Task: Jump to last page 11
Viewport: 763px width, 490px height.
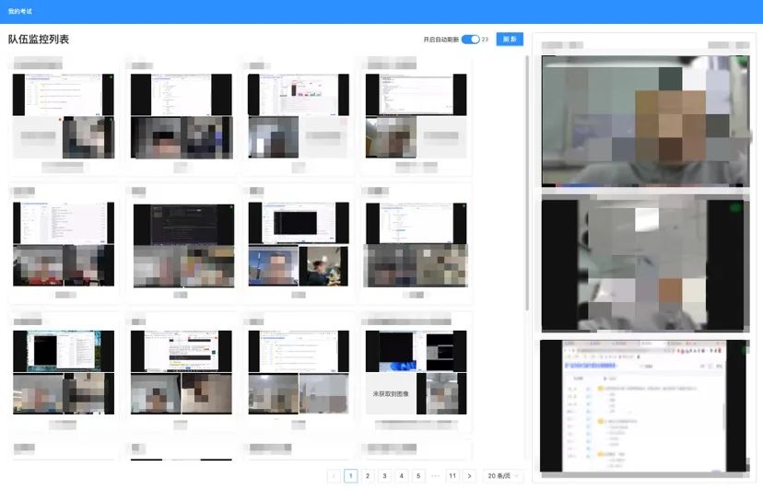Action: pos(452,476)
